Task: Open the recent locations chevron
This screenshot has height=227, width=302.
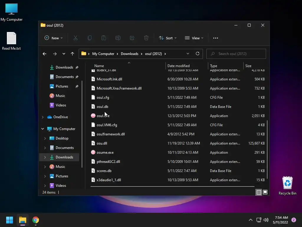Action: click(64, 54)
